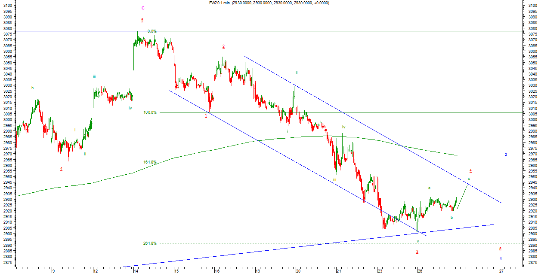Click the red '5' label above blue 1
The width and height of the screenshot is (538, 273).
(x=500, y=249)
